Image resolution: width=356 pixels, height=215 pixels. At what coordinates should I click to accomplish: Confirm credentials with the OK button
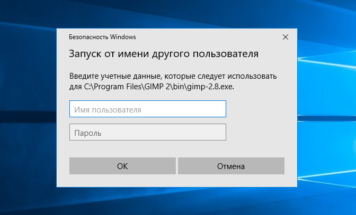(x=122, y=166)
